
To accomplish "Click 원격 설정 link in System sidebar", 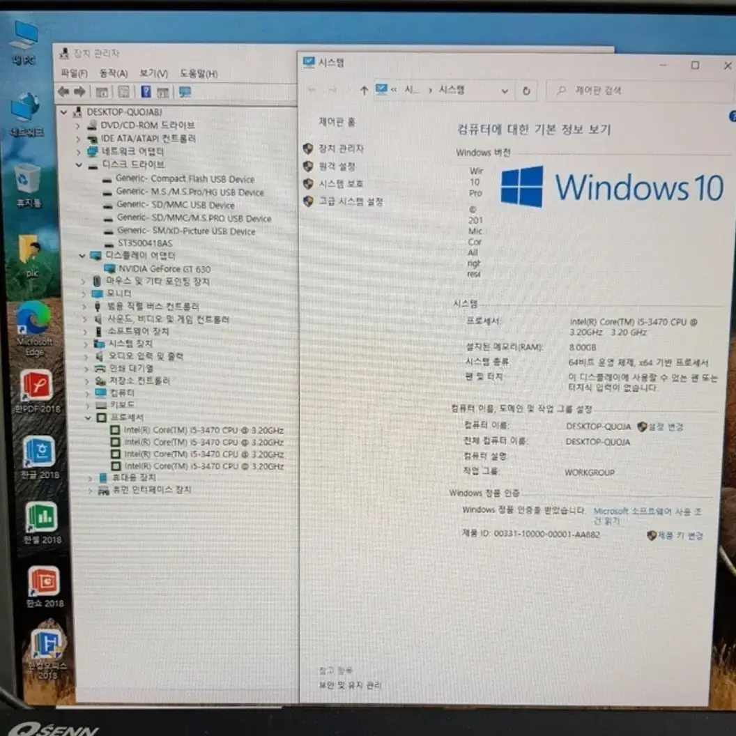I will coord(337,167).
